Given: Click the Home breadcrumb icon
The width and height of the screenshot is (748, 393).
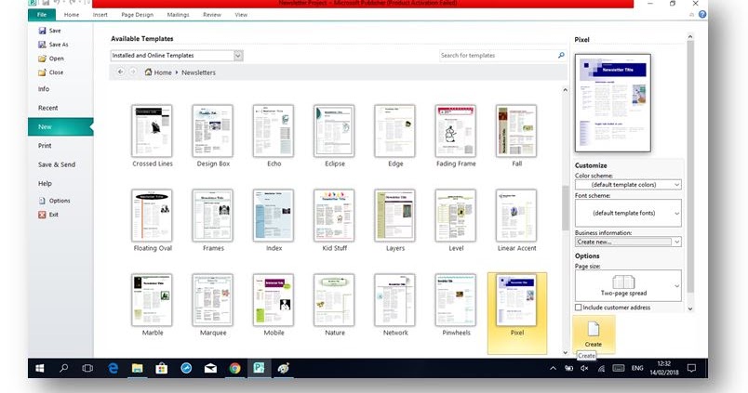Looking at the screenshot, I should pos(148,72).
